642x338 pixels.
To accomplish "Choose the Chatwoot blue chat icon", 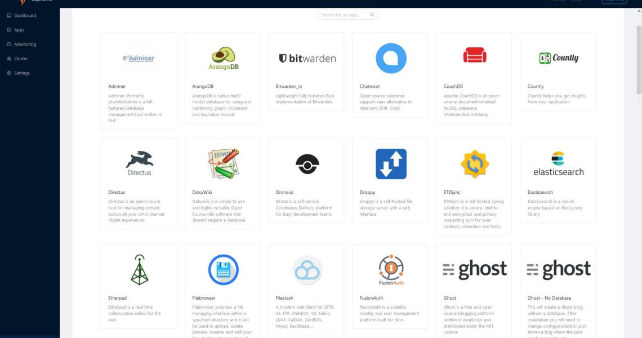I will click(391, 58).
